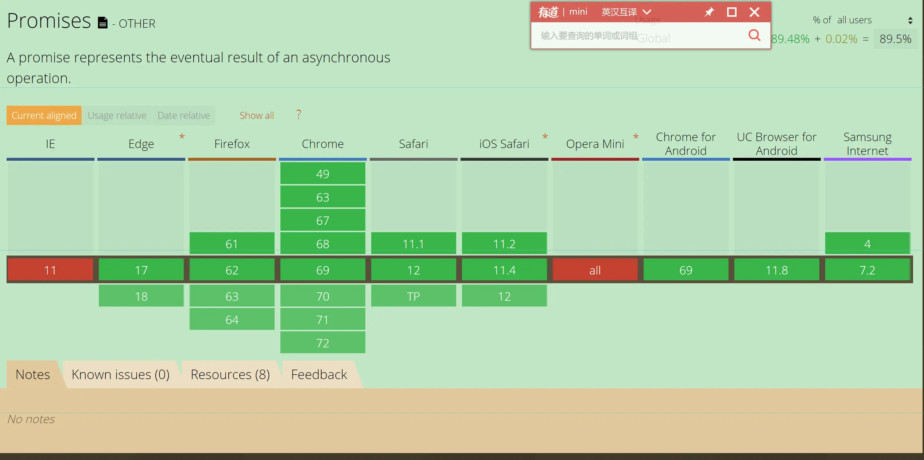
Task: Click the document spec icon beside Promises
Action: pyautogui.click(x=103, y=23)
